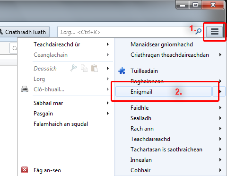The height and width of the screenshot is (176, 227).
Task: Click the cut scissors icon
Action: [x=73, y=68]
